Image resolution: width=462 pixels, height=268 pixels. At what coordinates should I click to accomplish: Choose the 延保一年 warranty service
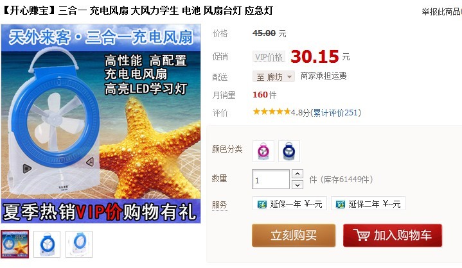pos(290,203)
